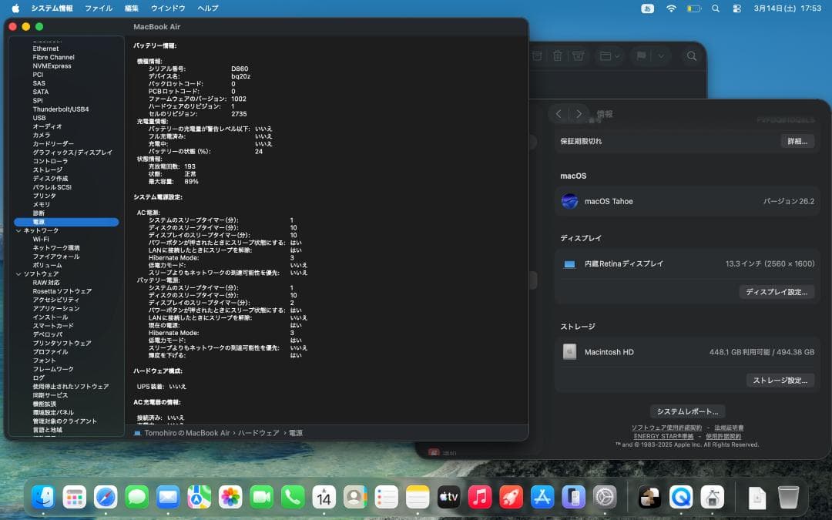Launch Apple TV from the Dock
Viewport: 832px width, 520px height.
click(449, 497)
